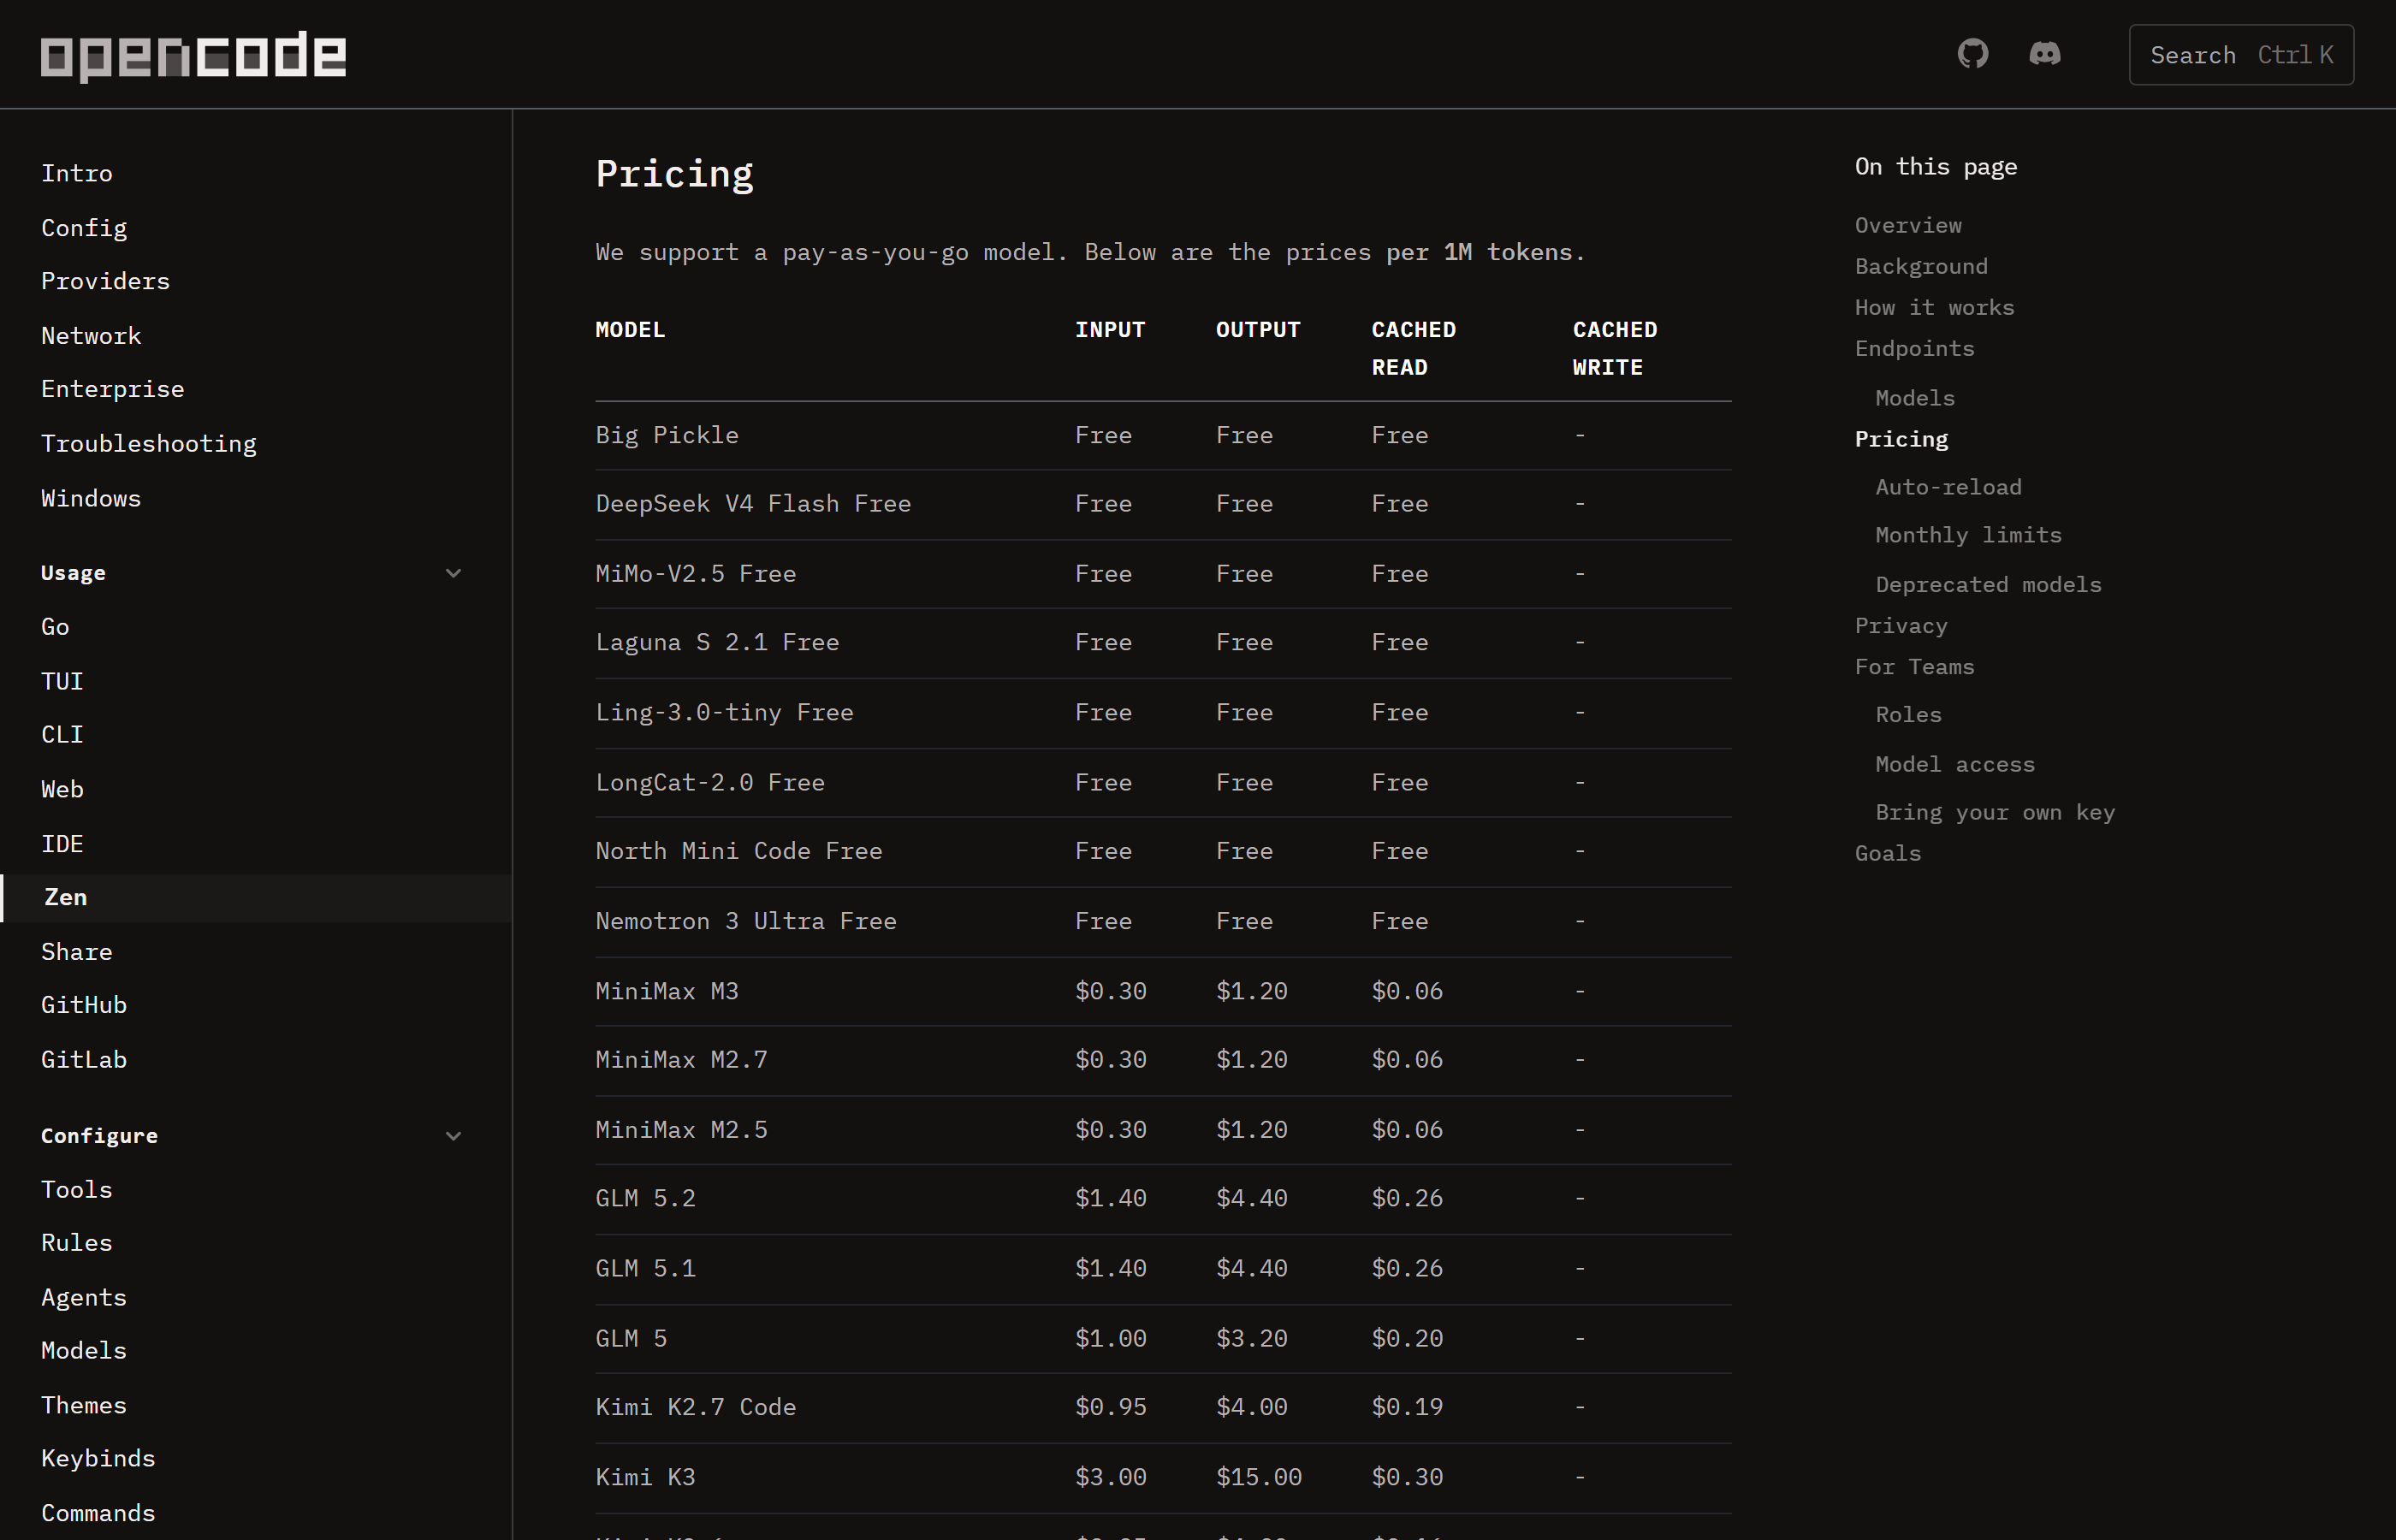Image resolution: width=2396 pixels, height=1540 pixels.
Task: Select CLI in sidebar
Action: (x=62, y=734)
